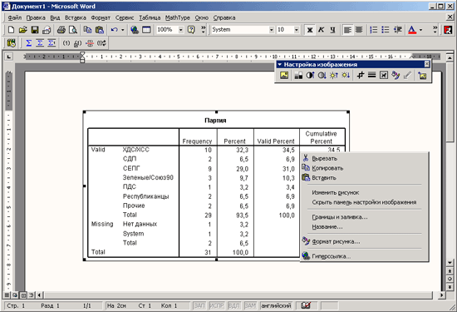
Task: Open a file via folder icon
Action: coord(22,30)
